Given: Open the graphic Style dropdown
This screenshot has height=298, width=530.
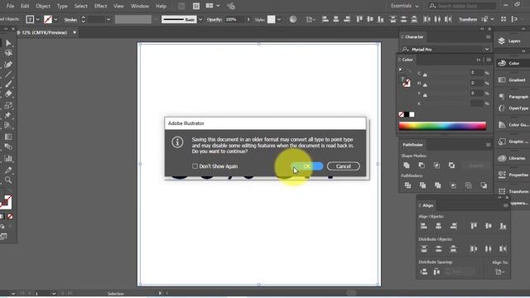Looking at the screenshot, I should 279,20.
